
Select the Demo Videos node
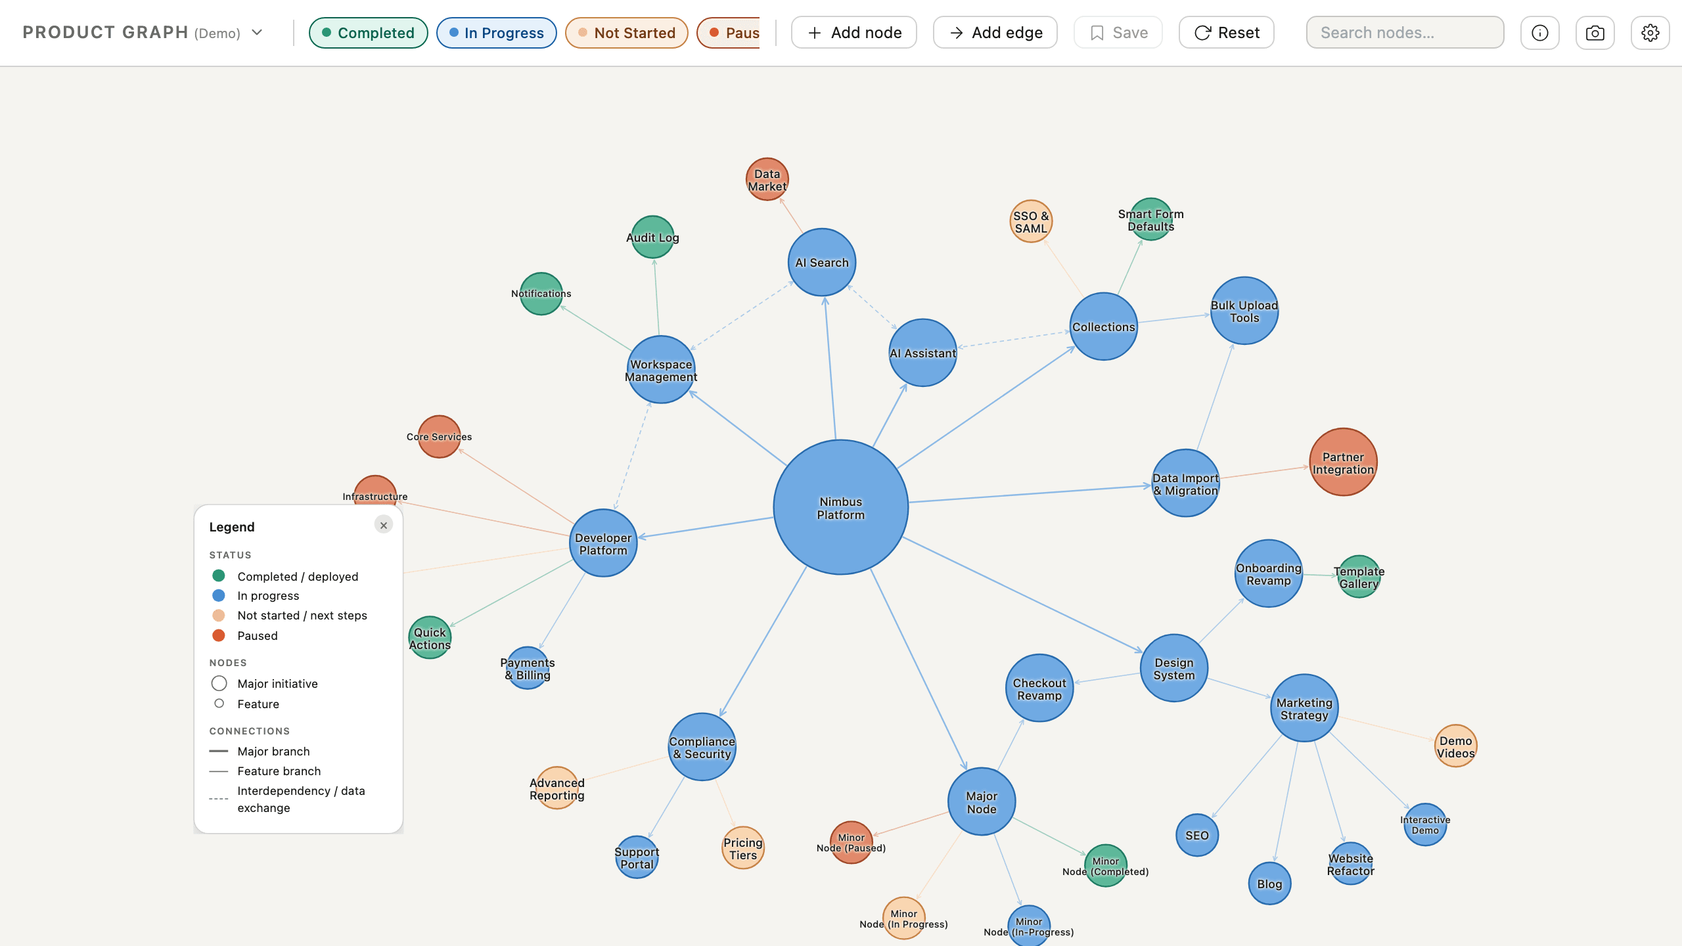pyautogui.click(x=1456, y=746)
